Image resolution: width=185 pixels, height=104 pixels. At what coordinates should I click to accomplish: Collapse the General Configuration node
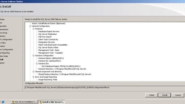click(x=30, y=26)
